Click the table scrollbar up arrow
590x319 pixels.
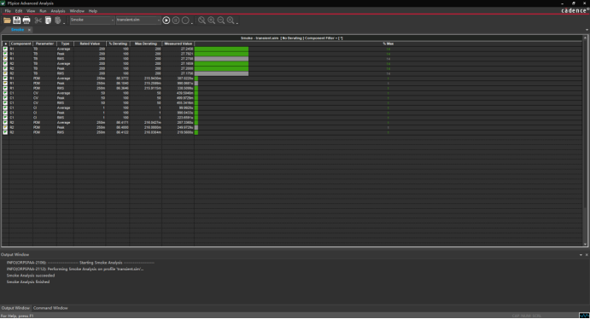coord(585,38)
